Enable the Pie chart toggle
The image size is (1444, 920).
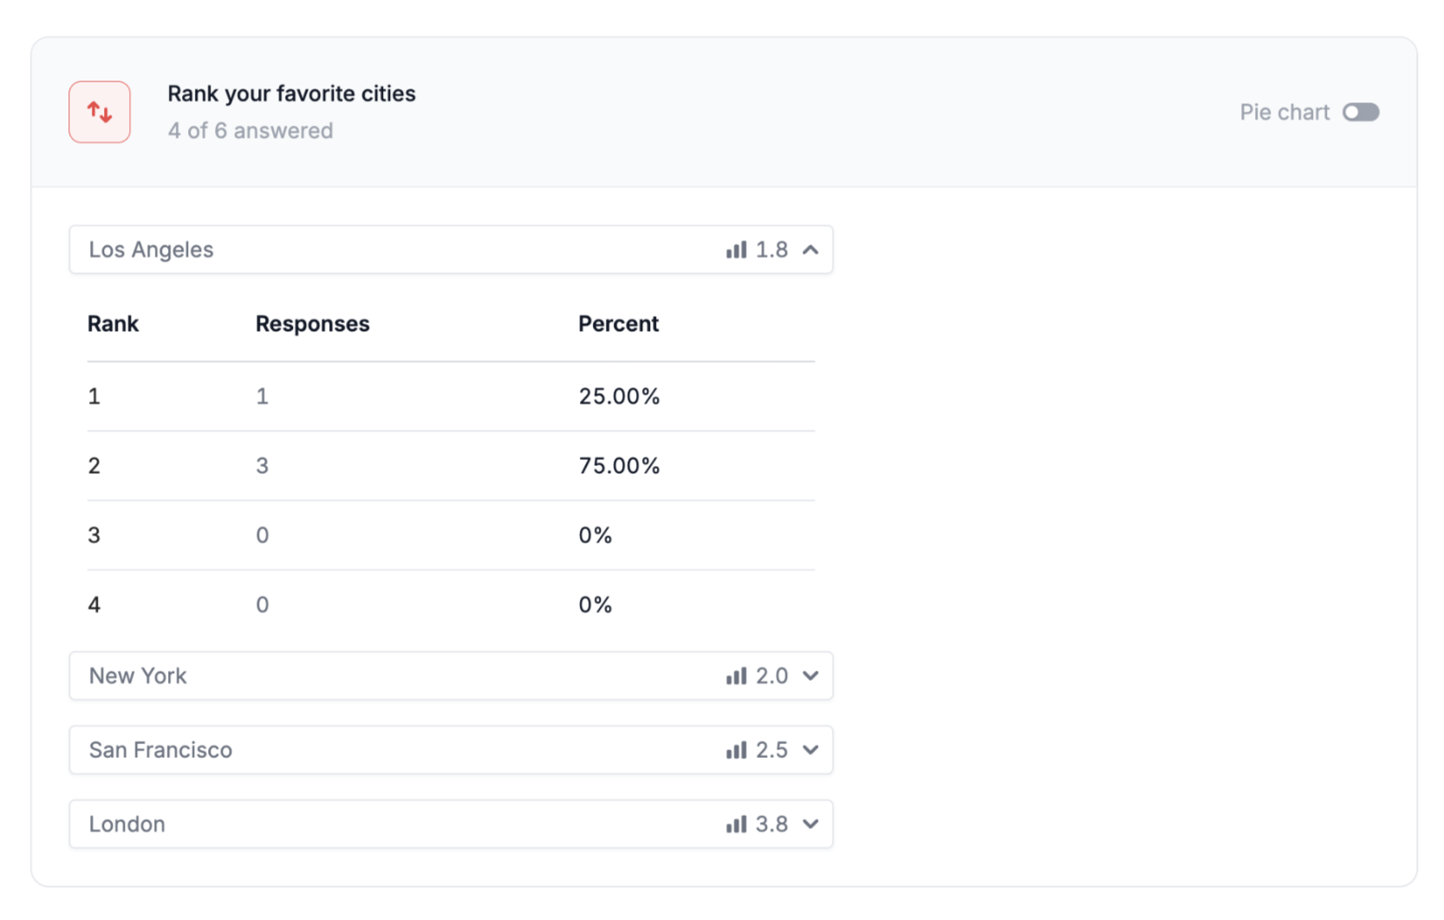pos(1360,113)
